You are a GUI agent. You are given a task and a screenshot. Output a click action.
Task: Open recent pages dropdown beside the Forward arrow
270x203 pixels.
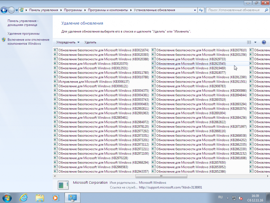pyautogui.click(x=17, y=10)
